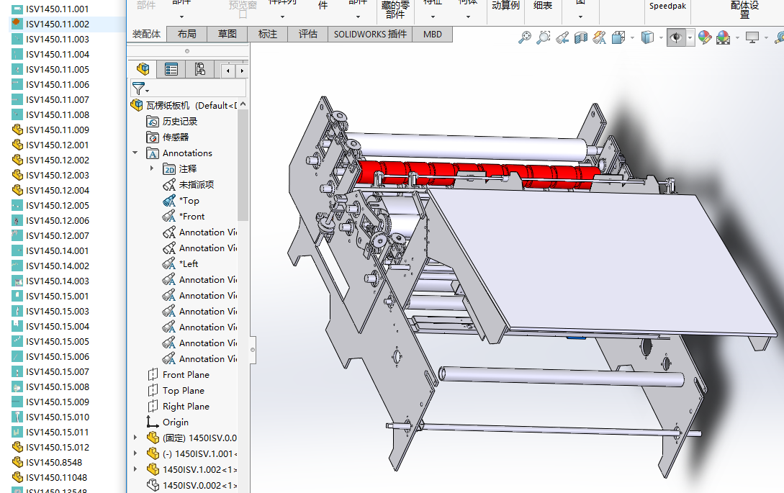The image size is (784, 493).
Task: Open the Hide/Show Items dropdown arrow
Action: (690, 37)
